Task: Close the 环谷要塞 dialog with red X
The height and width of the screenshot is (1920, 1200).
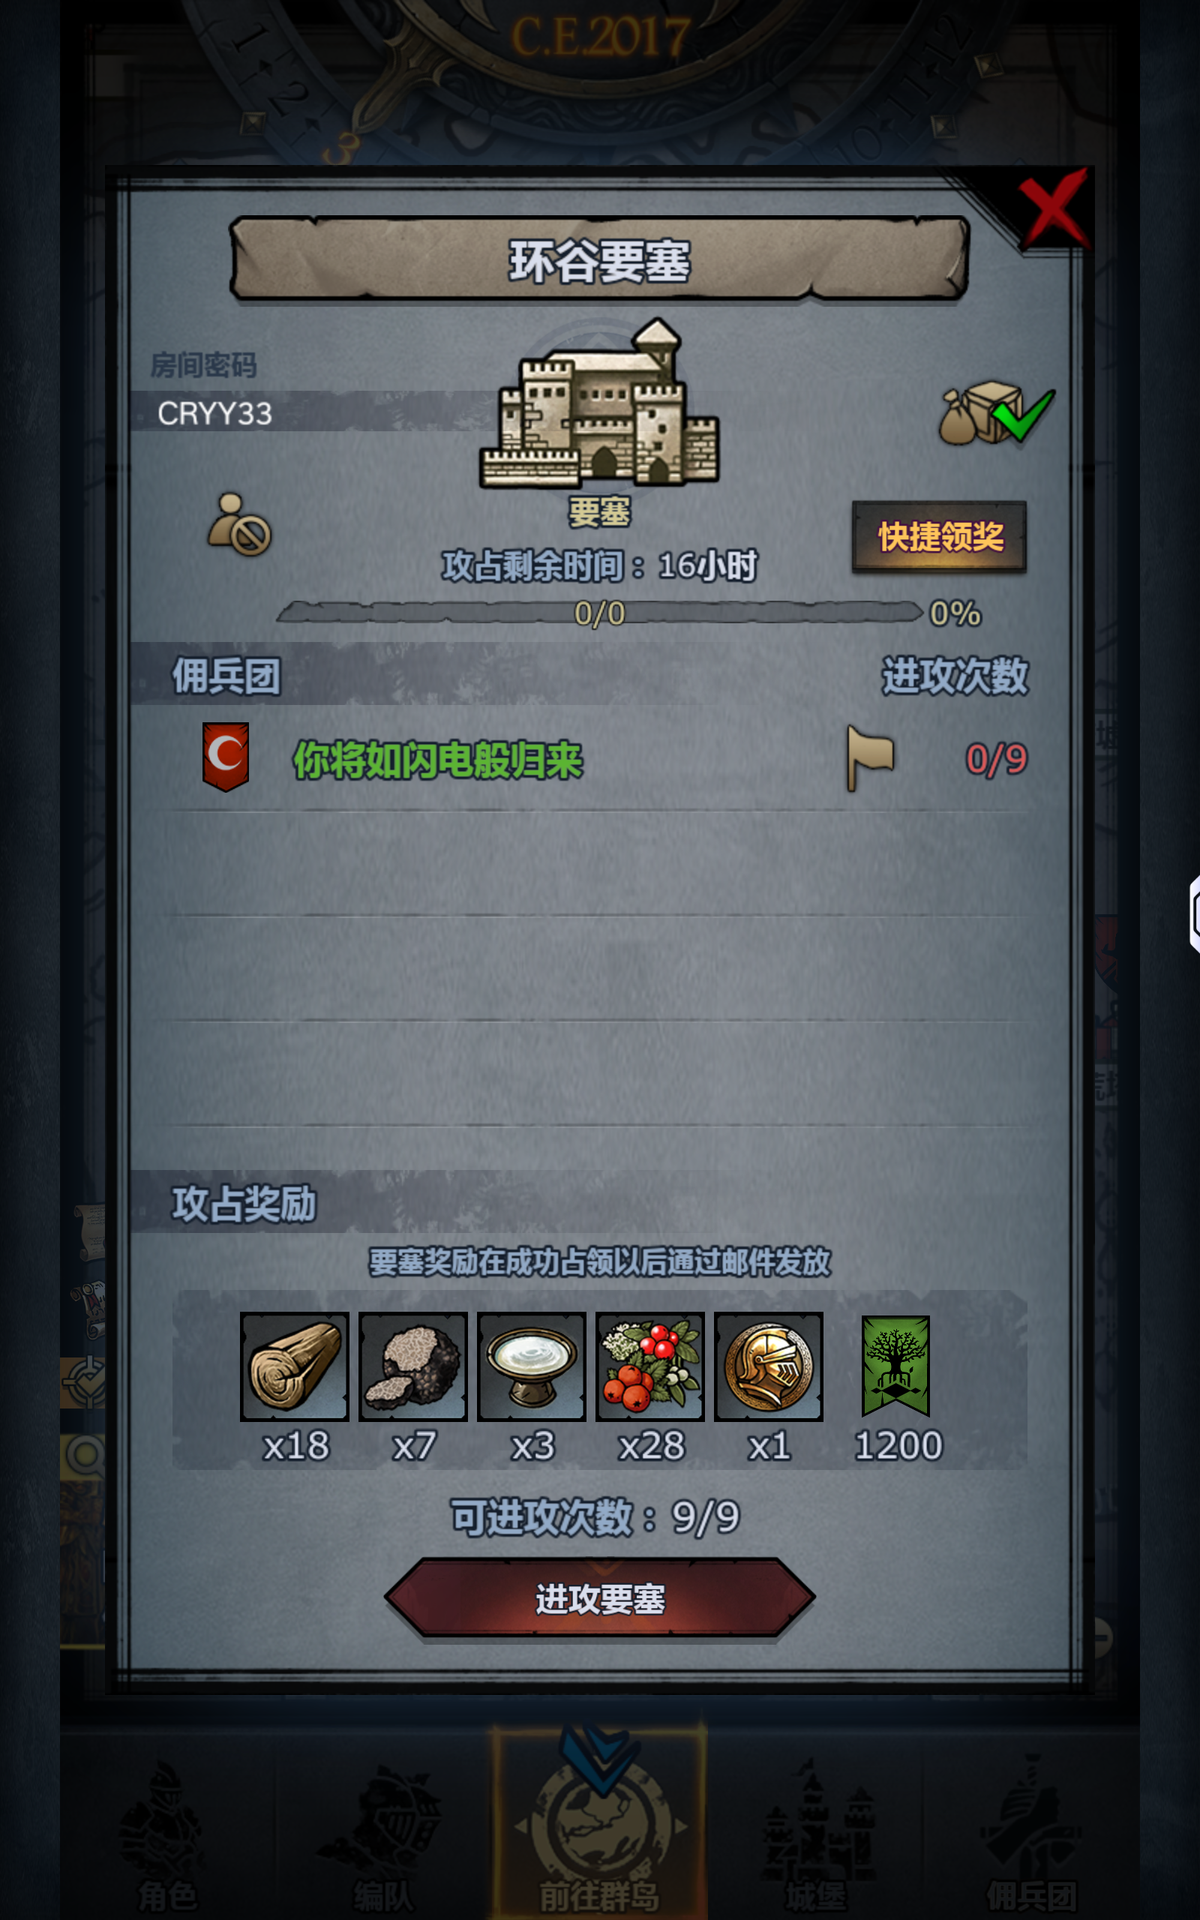Action: (x=1054, y=208)
